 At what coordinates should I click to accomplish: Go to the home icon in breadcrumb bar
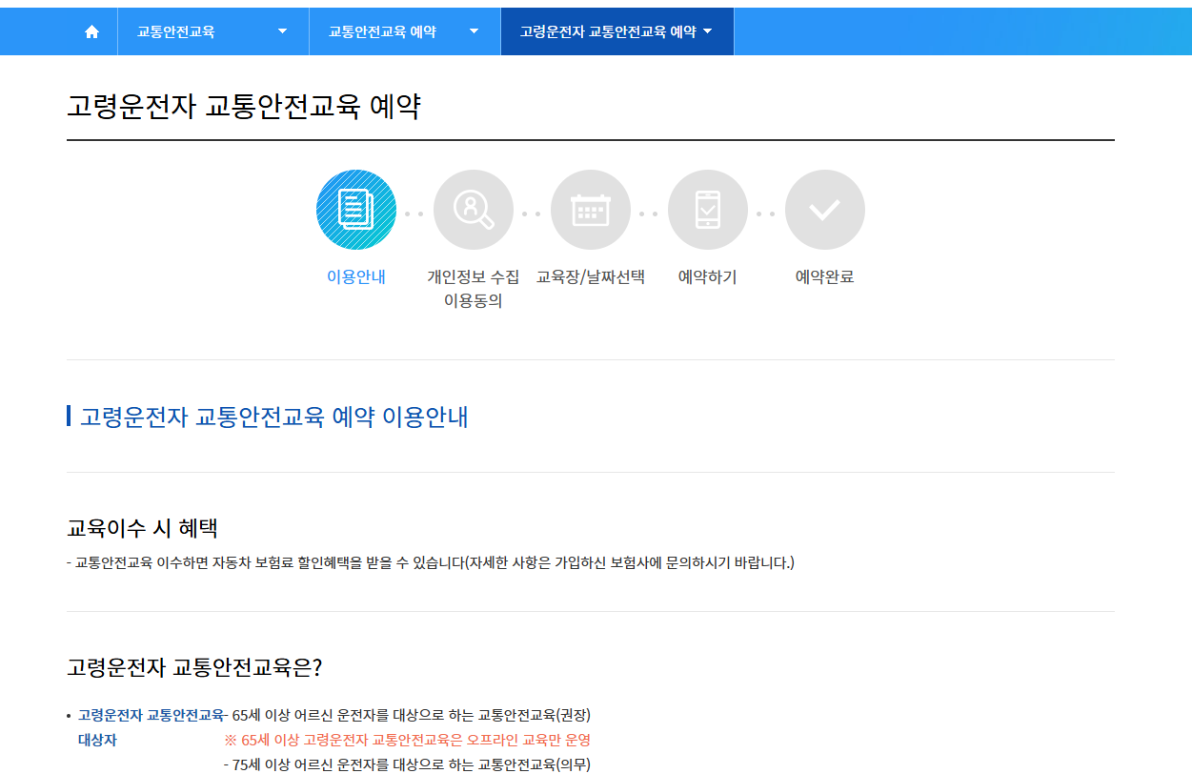point(91,31)
